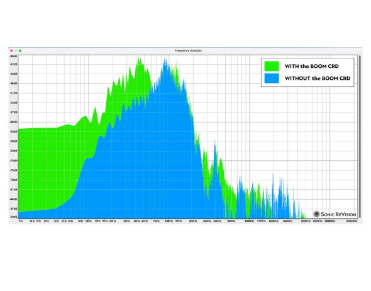Click the 1000Hz frequency axis label
Viewport: 371px width, 291px height.
[x=249, y=221]
